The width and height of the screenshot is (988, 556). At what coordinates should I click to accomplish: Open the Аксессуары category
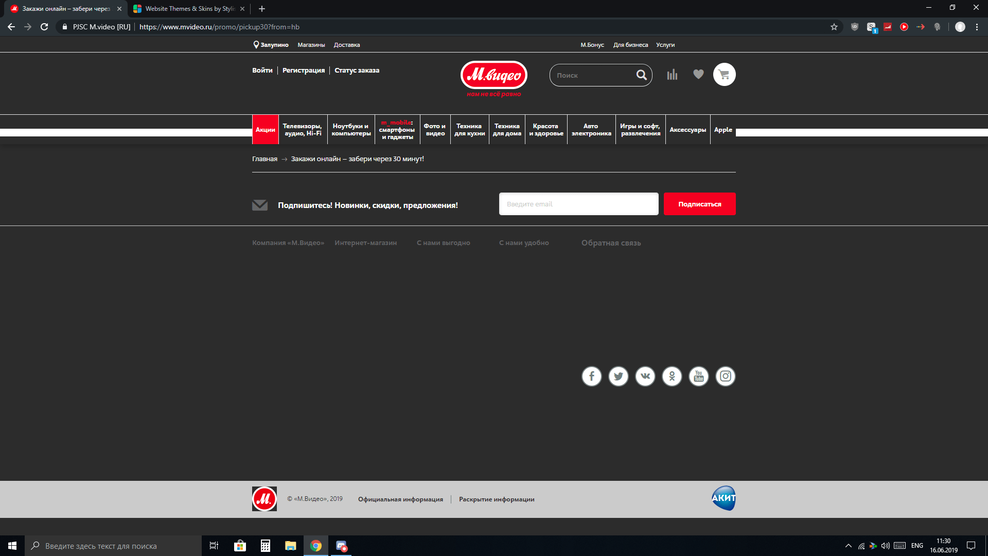click(687, 130)
